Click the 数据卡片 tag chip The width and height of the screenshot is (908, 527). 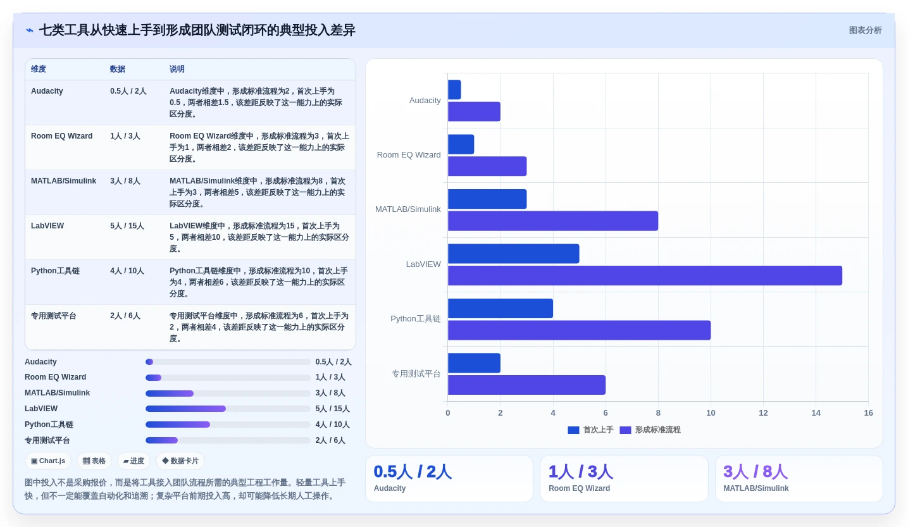coord(180,461)
